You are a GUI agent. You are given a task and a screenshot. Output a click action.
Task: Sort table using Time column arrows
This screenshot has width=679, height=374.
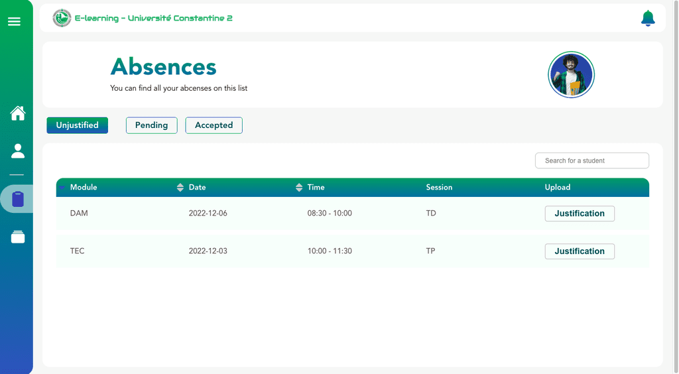[x=299, y=188]
